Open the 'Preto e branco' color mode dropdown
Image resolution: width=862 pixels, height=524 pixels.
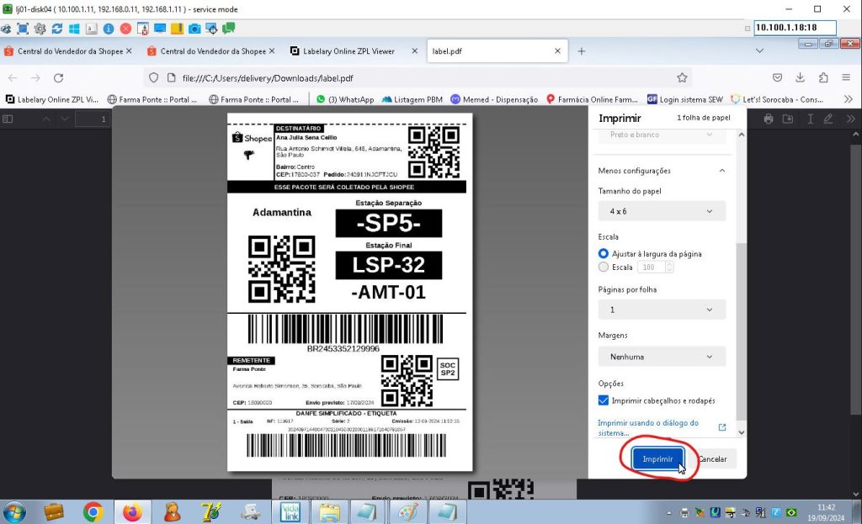click(x=662, y=135)
